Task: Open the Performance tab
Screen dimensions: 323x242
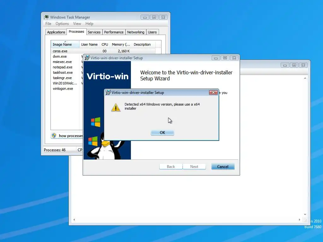Action: (114, 32)
